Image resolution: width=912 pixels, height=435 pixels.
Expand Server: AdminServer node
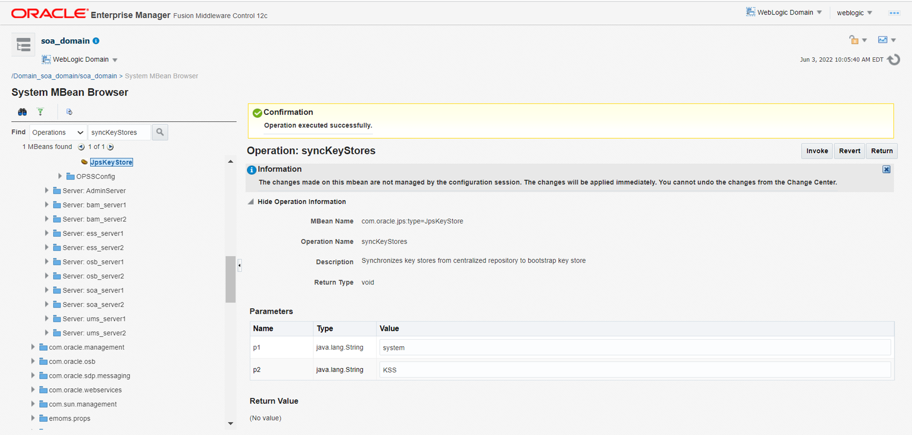tap(46, 190)
